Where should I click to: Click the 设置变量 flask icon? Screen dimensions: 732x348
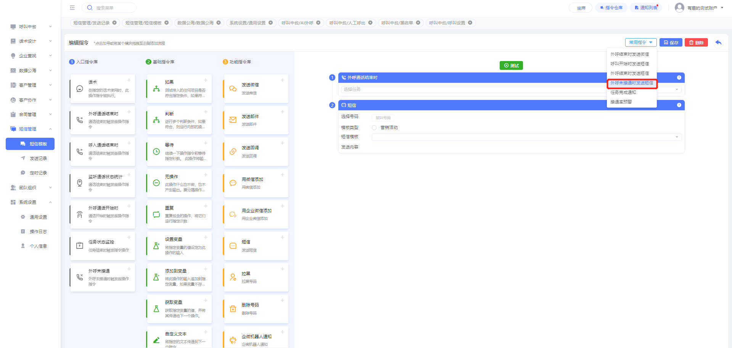click(156, 246)
